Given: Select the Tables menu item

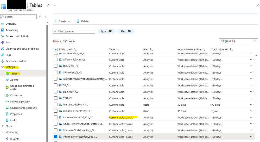Looking at the screenshot, I should (x=14, y=74).
